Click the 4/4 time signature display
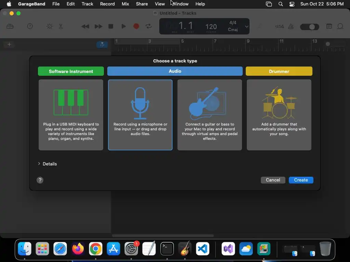 click(x=232, y=23)
